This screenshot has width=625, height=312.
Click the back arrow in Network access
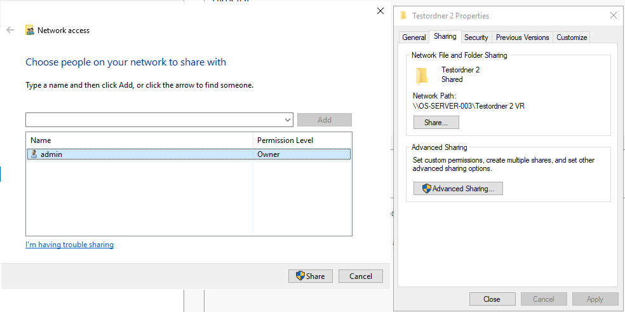click(10, 30)
